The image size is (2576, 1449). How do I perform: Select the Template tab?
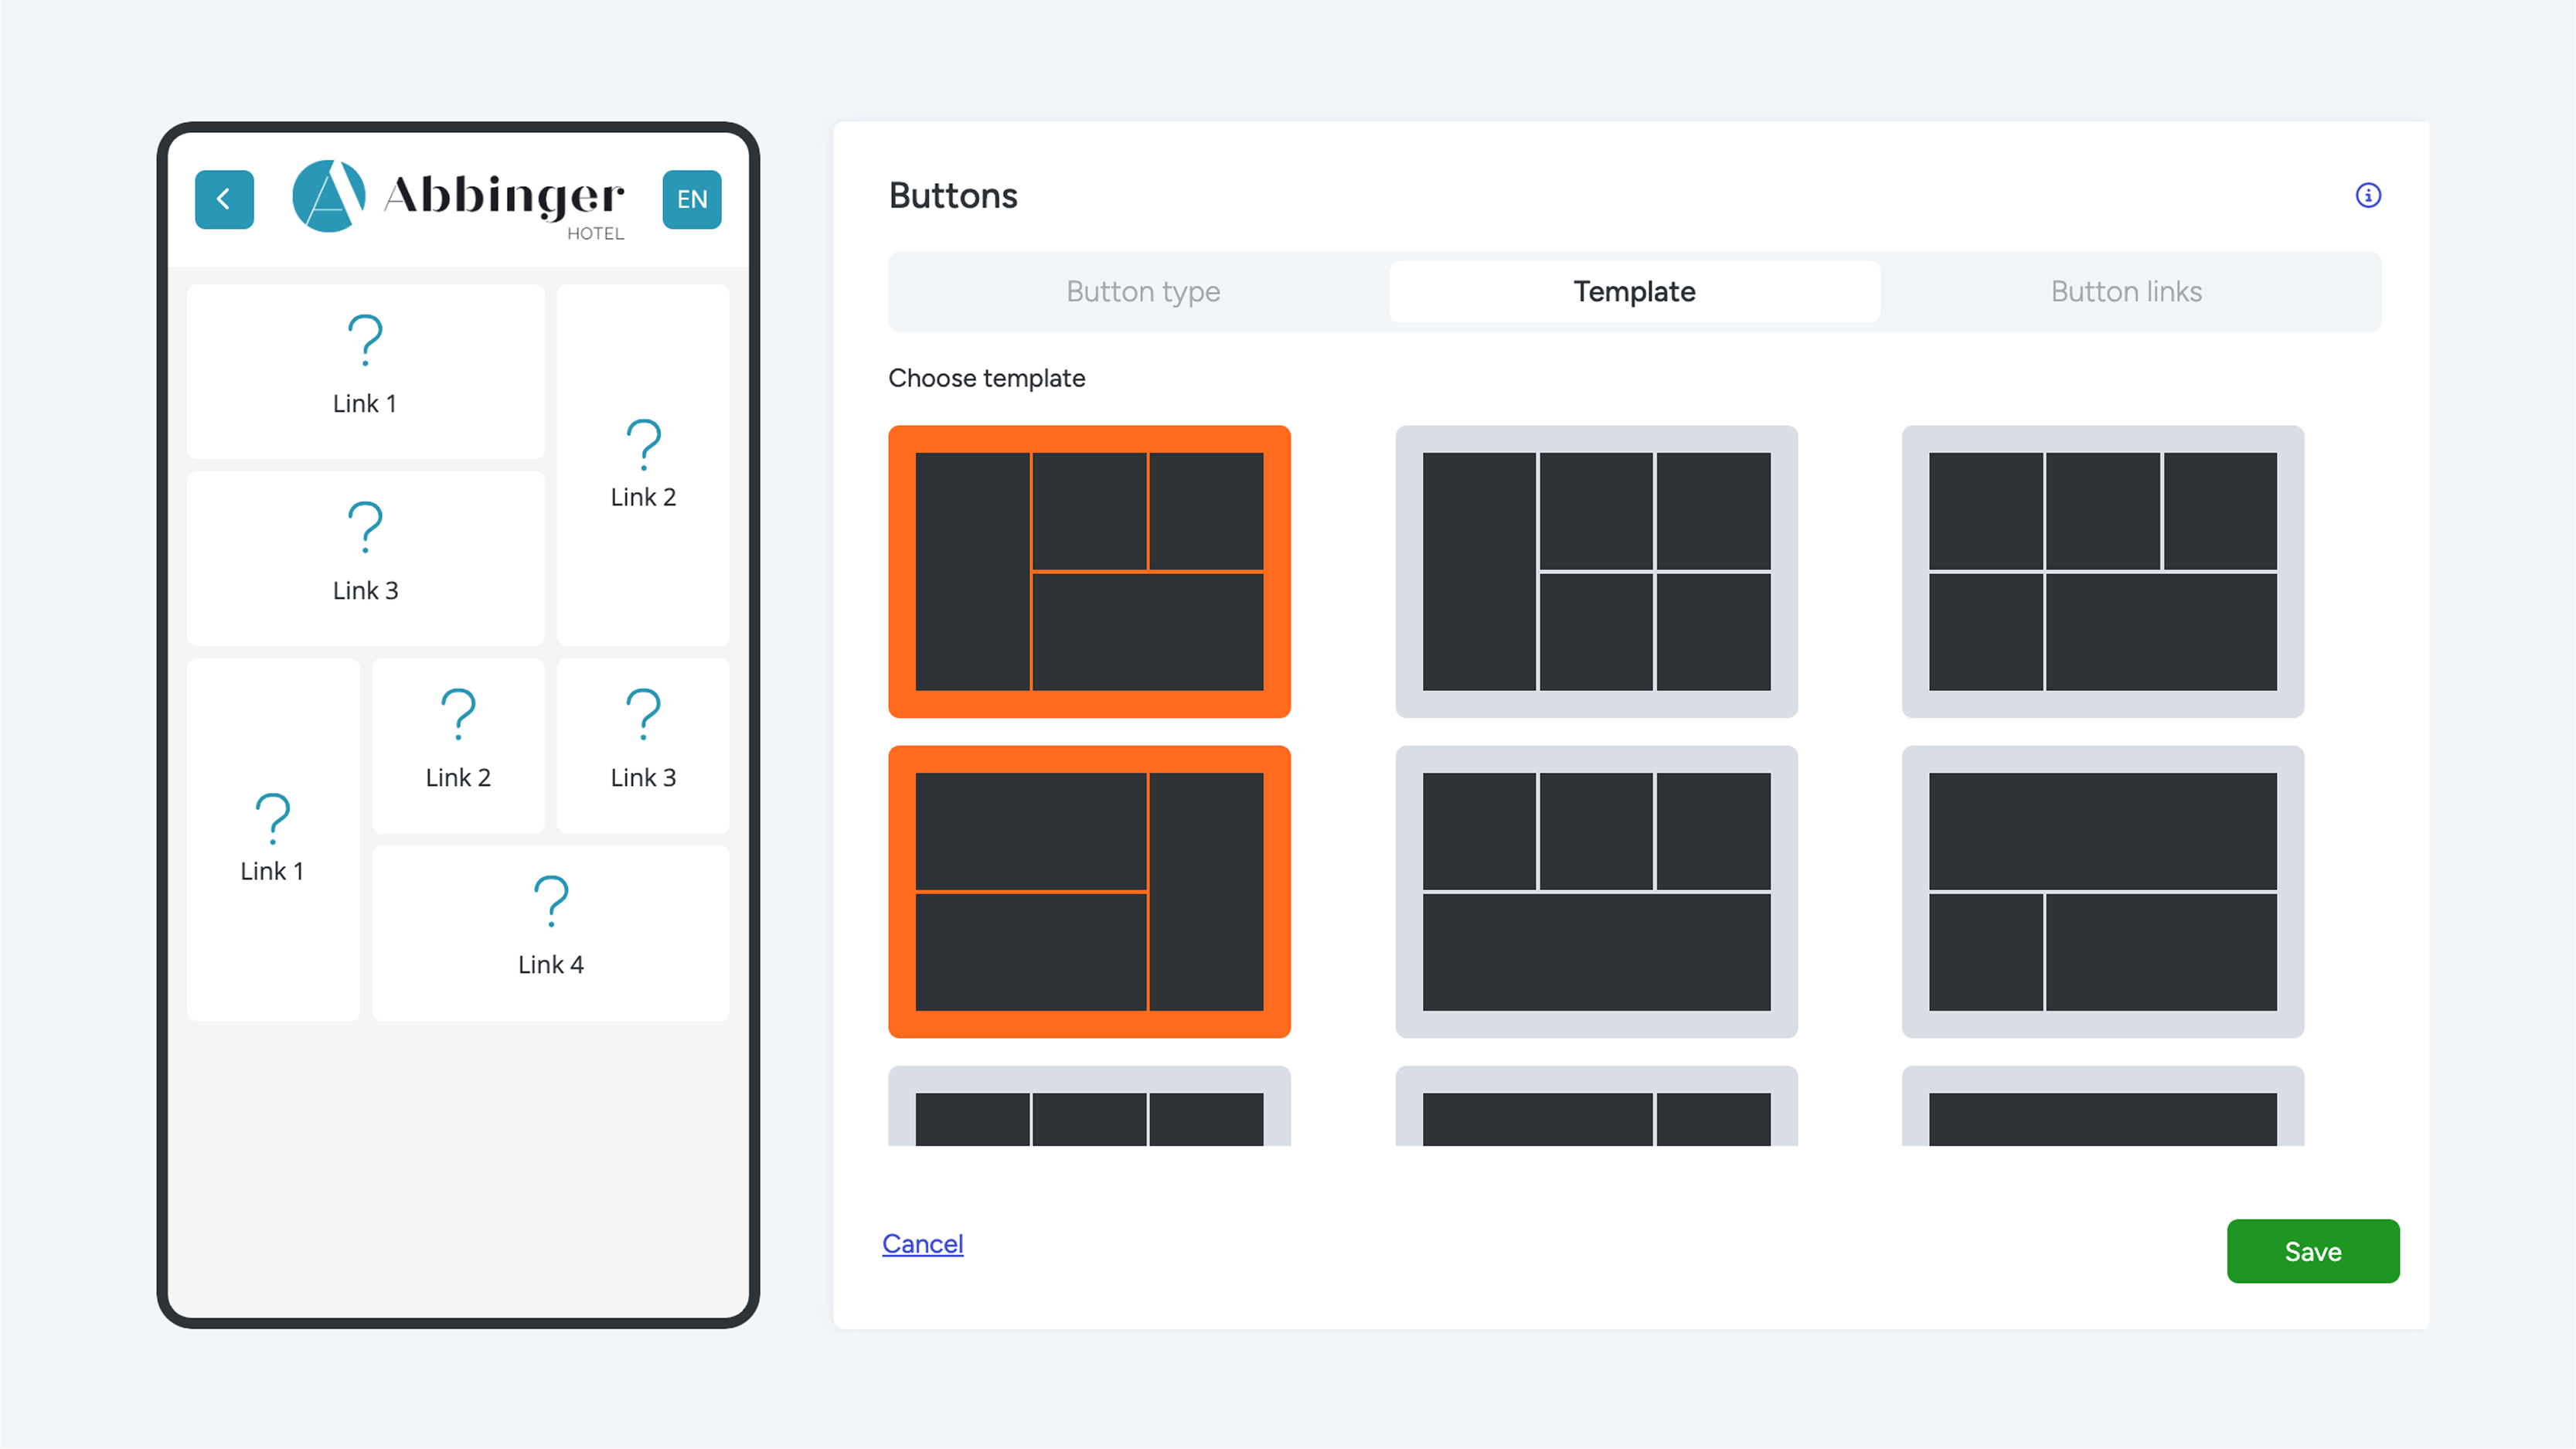(1634, 291)
